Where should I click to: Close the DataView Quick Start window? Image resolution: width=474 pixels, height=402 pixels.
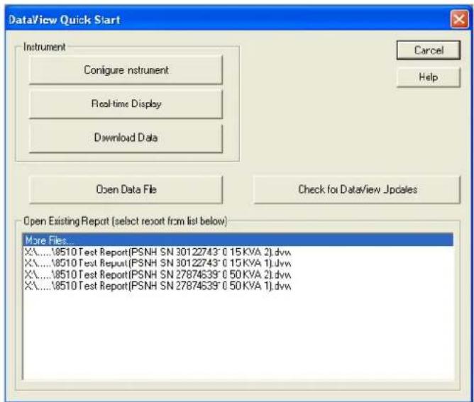pos(459,20)
